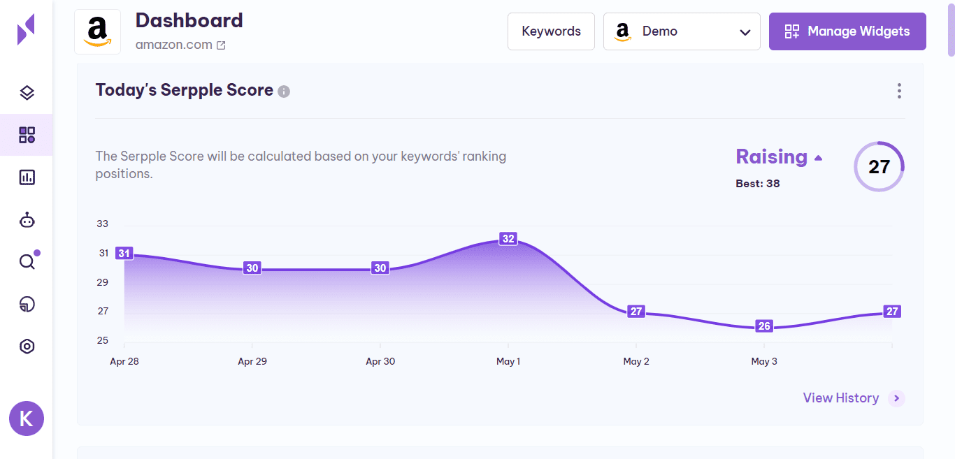Click the Apr 28 data point labeled 31
The width and height of the screenshot is (955, 459).
click(124, 254)
